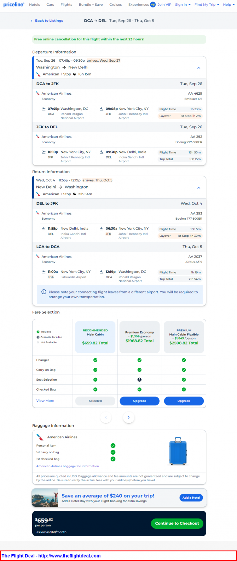Expand the Find My Trip dropdown
Image resolution: width=237 pixels, height=561 pixels.
[x=207, y=5]
